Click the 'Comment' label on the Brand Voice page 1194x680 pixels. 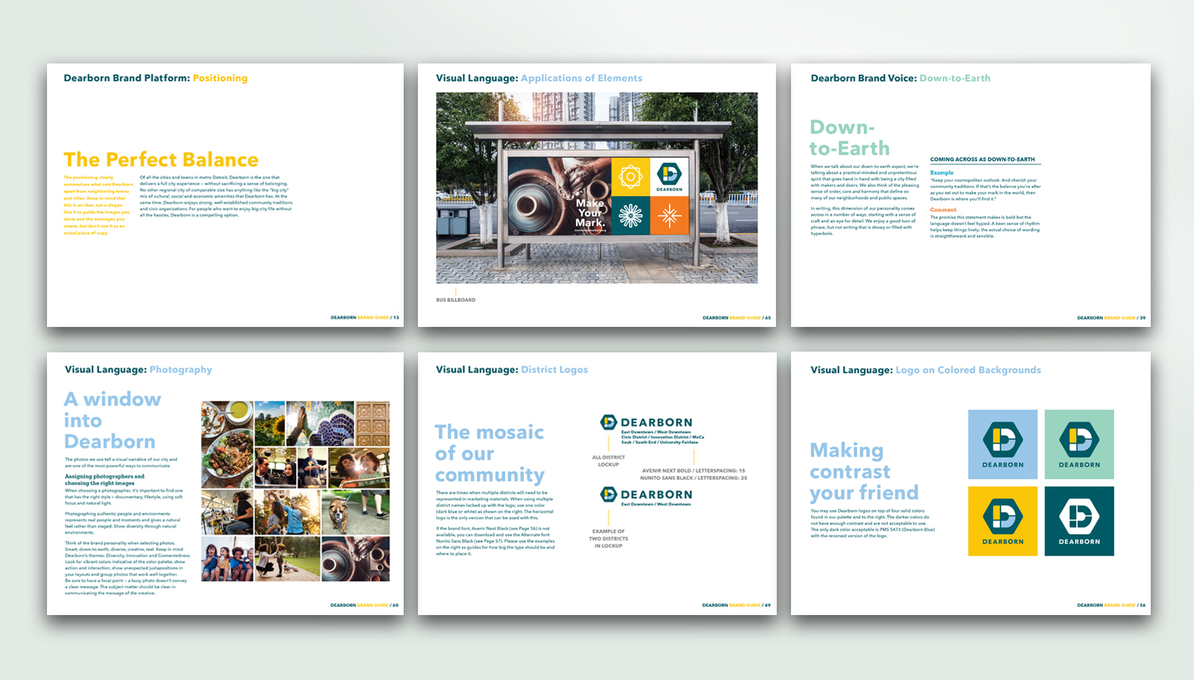point(943,210)
